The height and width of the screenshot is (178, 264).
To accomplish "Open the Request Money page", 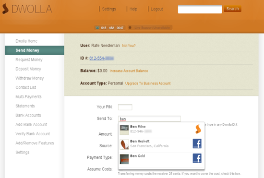I will click(29, 59).
